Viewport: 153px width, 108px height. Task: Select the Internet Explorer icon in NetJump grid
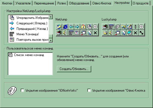click(x=65, y=27)
